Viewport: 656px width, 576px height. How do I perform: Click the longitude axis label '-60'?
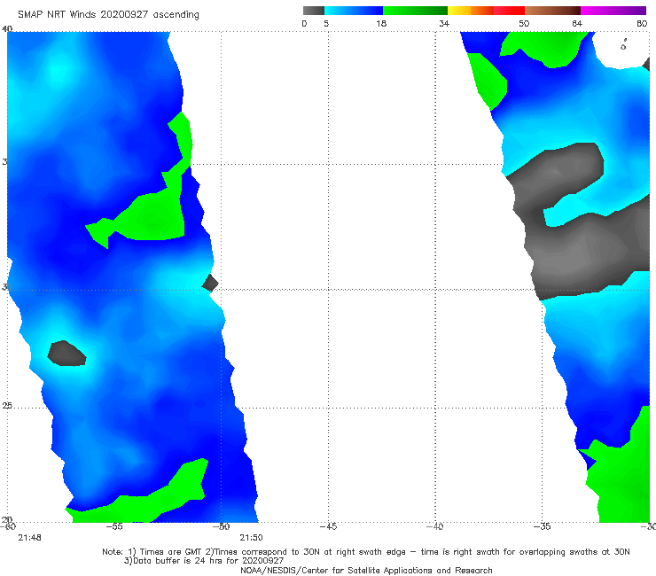[x=7, y=526]
